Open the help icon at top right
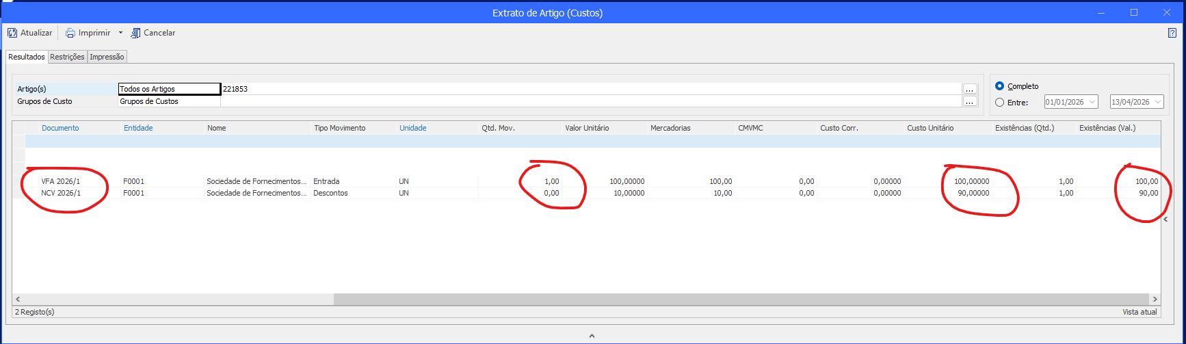 click(x=1172, y=33)
